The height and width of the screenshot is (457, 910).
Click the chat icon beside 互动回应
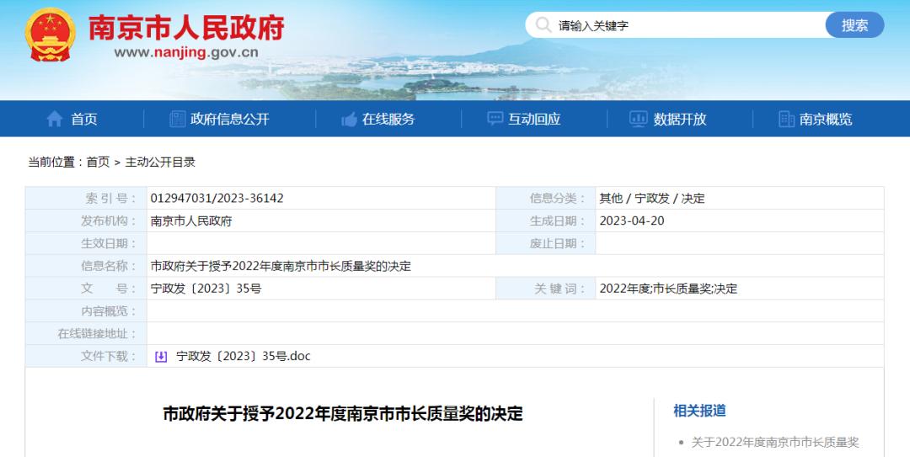pos(495,119)
